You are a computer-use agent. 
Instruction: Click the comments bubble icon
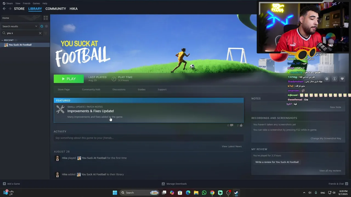[231, 125]
